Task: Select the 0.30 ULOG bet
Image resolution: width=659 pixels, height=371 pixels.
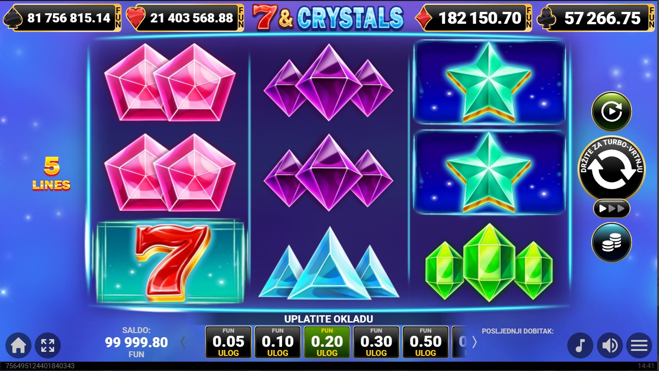Action: coord(376,342)
